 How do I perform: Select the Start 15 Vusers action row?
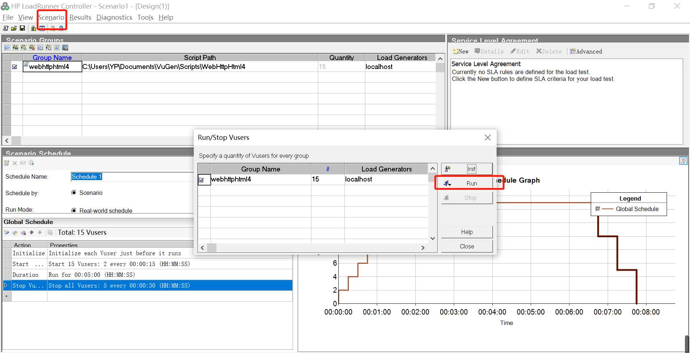coord(147,264)
